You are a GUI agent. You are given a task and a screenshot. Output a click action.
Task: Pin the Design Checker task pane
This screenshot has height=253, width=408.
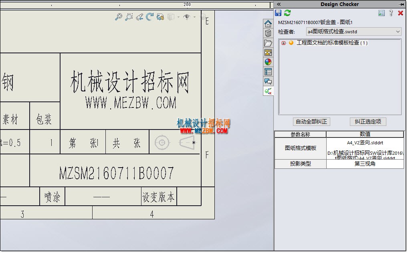point(401,4)
